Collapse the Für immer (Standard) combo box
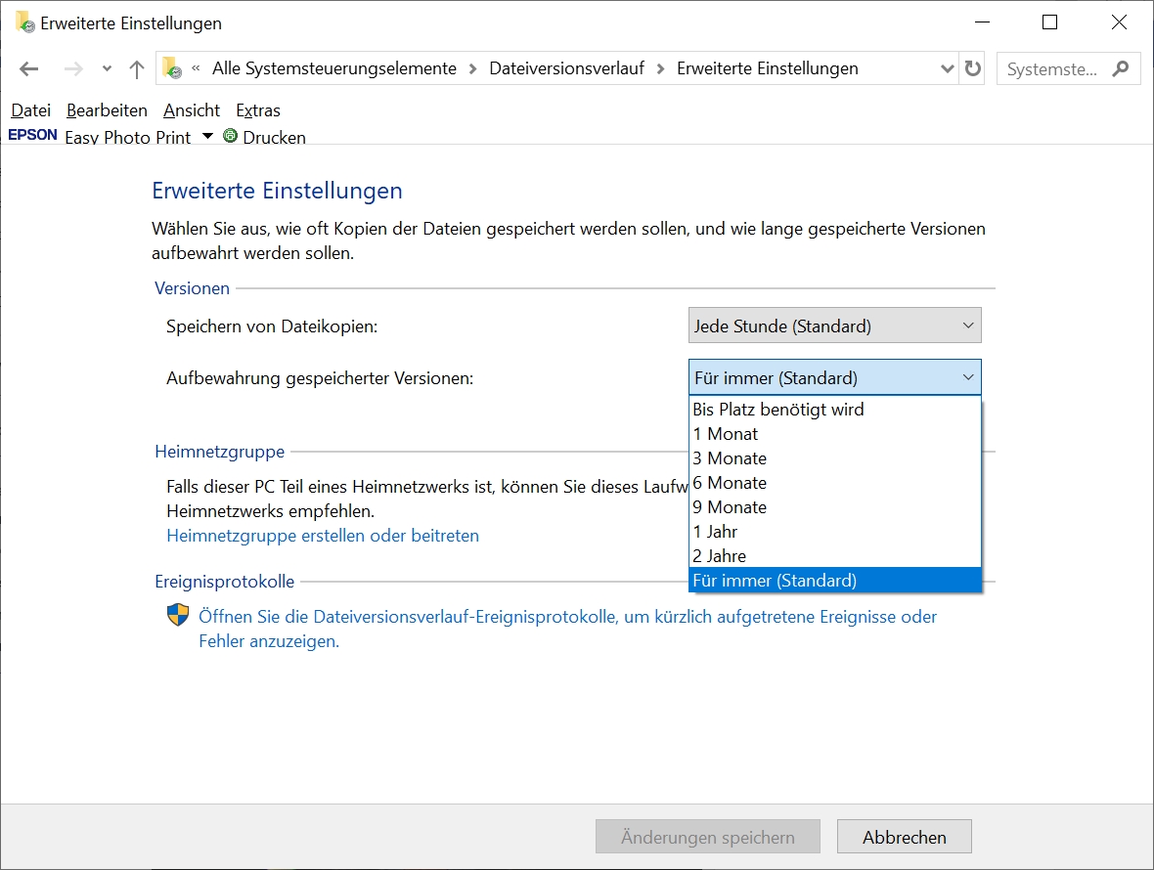The width and height of the screenshot is (1154, 870). (x=834, y=377)
